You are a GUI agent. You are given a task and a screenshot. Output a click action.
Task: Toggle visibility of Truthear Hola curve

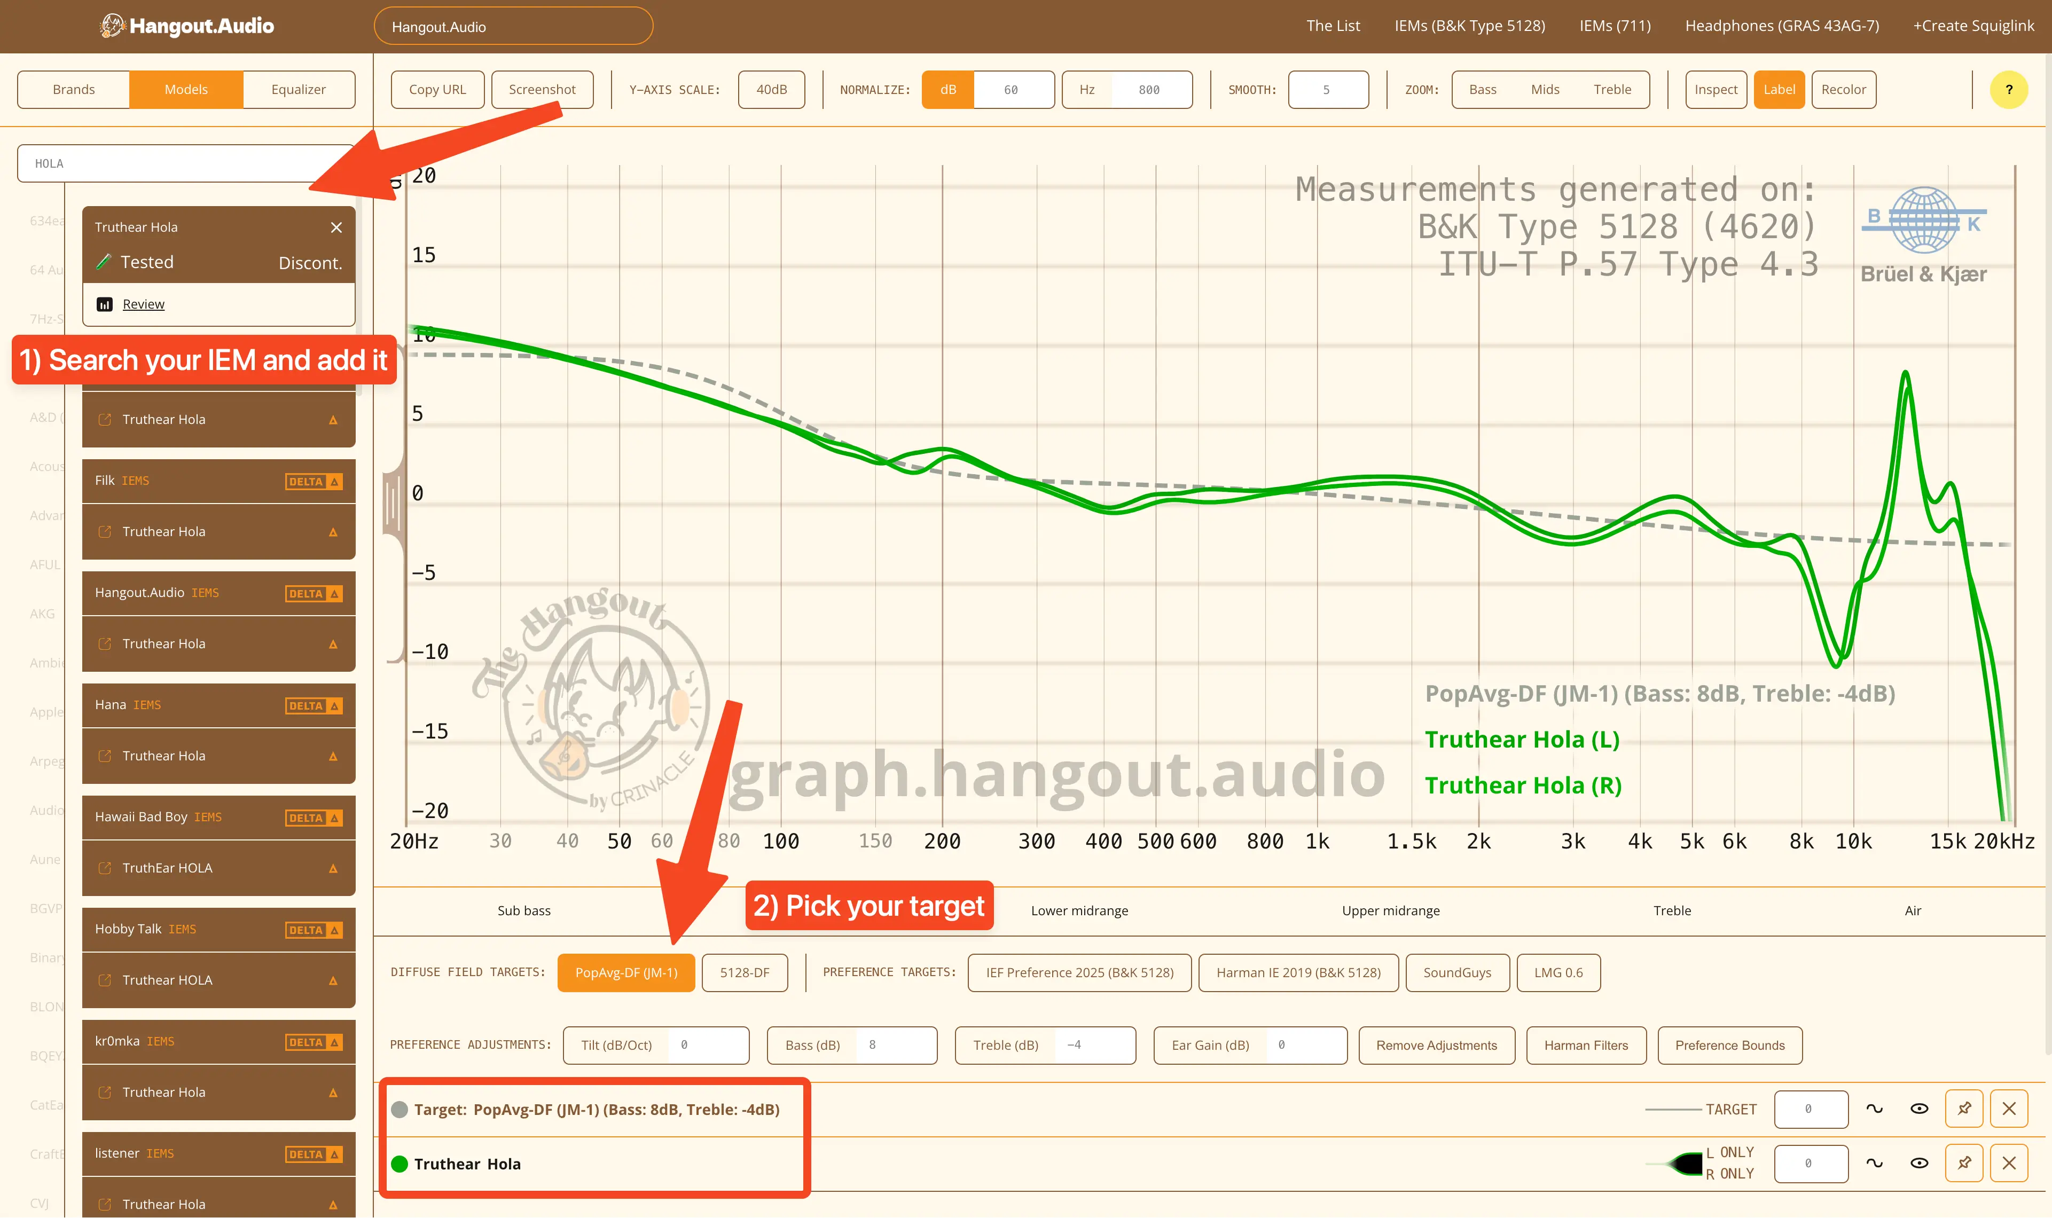(x=1919, y=1163)
